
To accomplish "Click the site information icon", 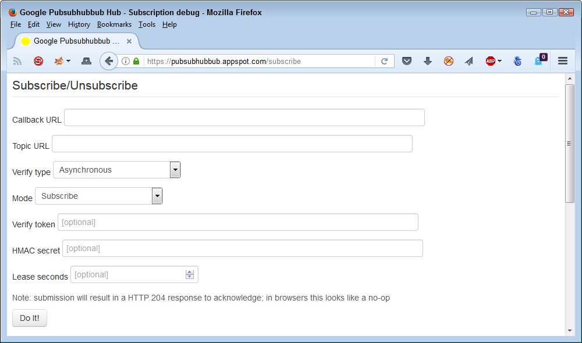I will 126,61.
